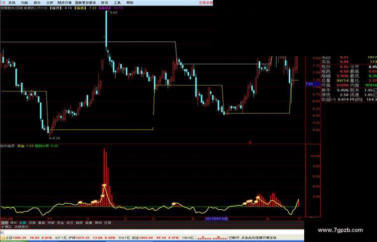377x242 pixels.
Task: Click the 拉升逃顶 sub-indicator title
Action: pyautogui.click(x=7, y=146)
